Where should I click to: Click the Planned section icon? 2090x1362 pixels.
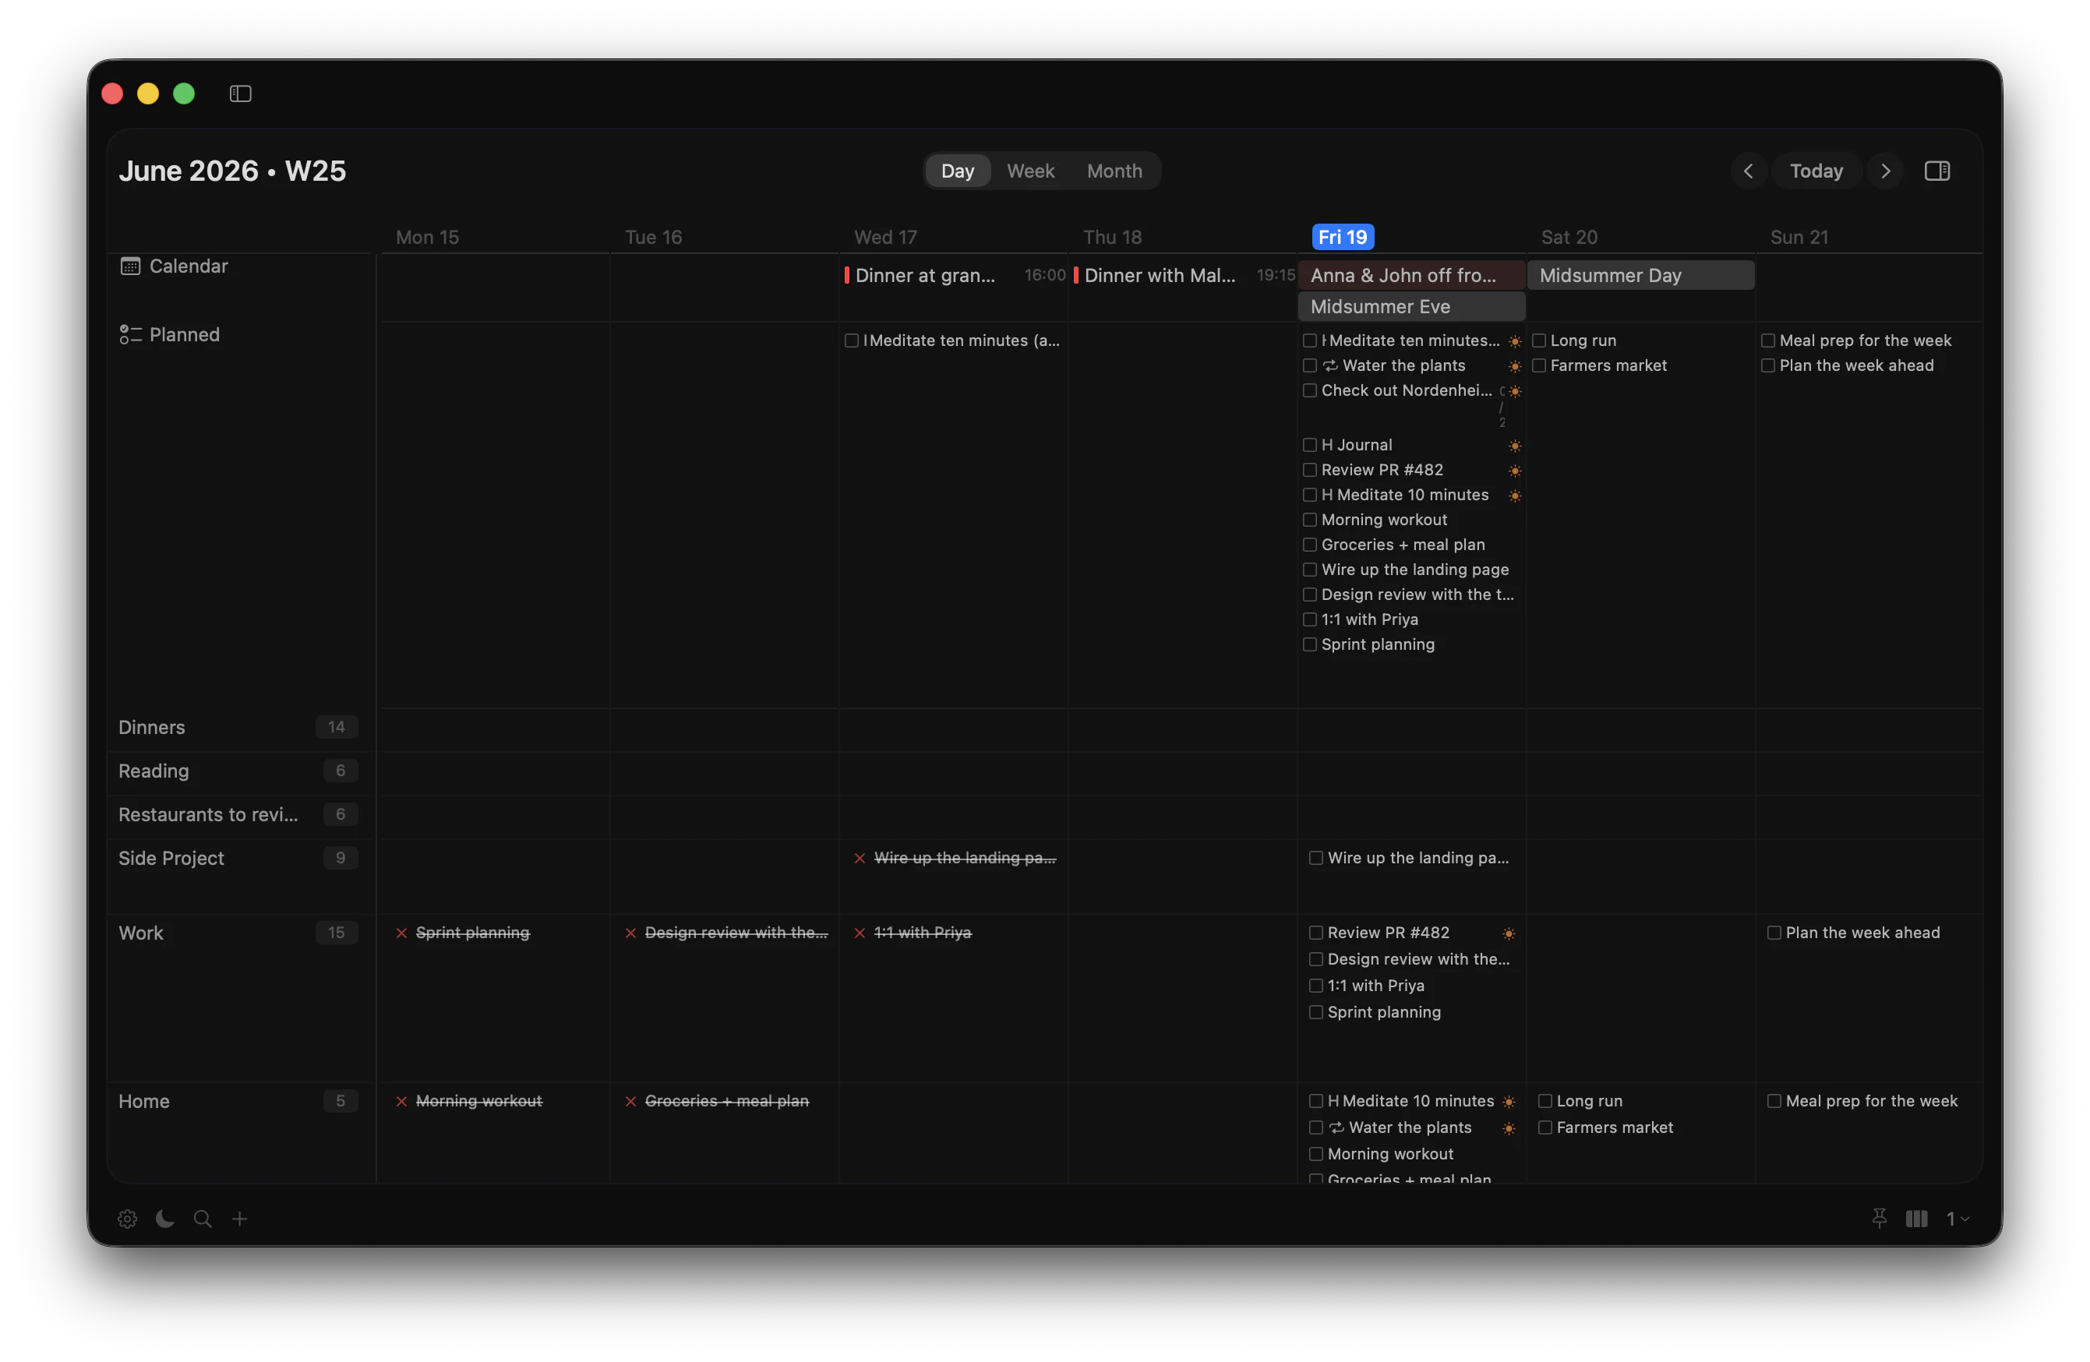pos(130,334)
